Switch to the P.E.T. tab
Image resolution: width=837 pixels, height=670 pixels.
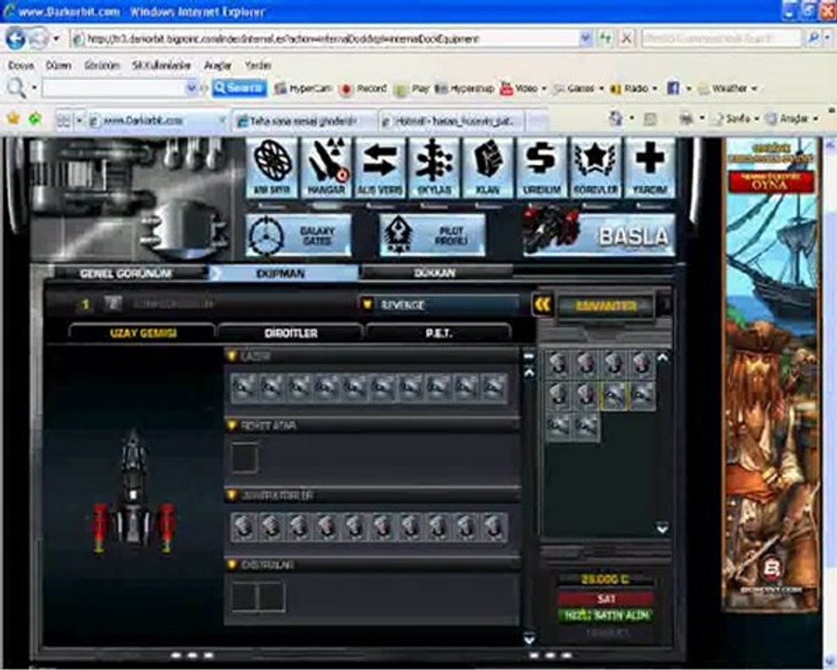[439, 333]
